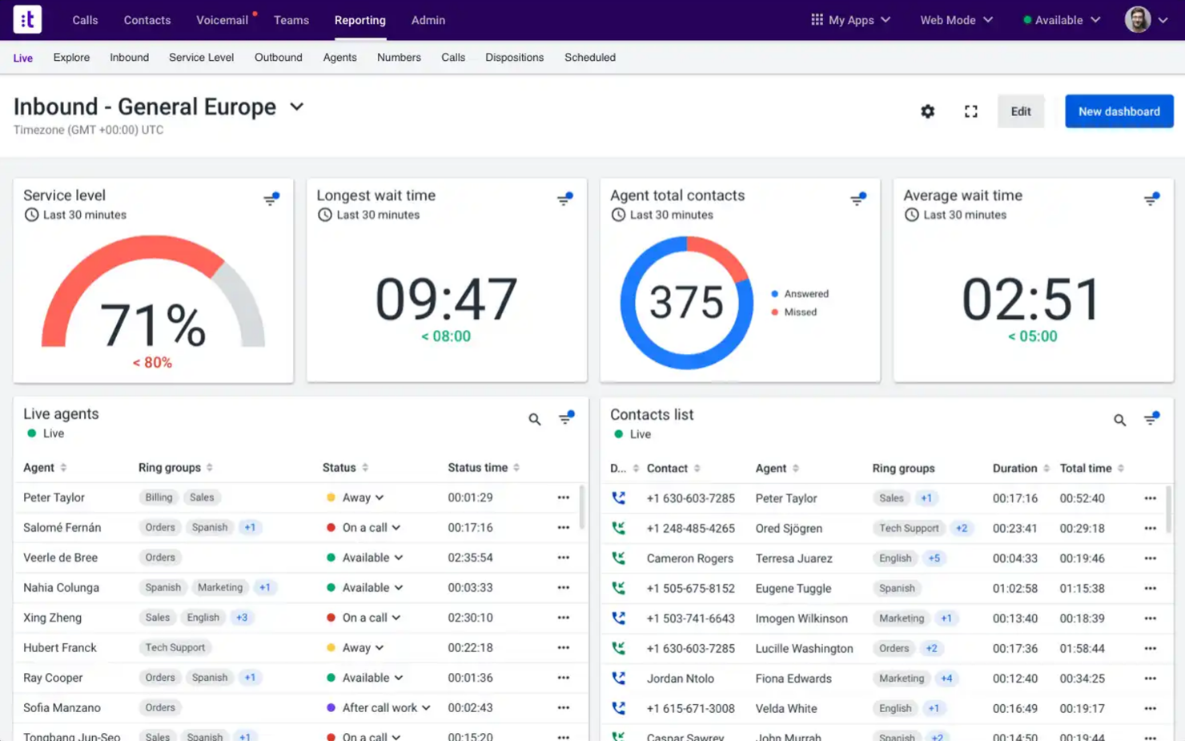Click the New dashboard button
Screen dimensions: 1185x741
tap(1119, 111)
